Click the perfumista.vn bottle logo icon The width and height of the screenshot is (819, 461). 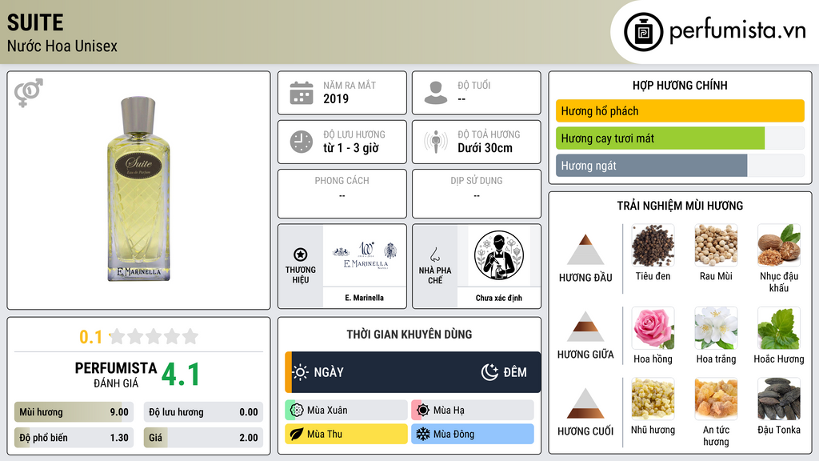coord(644,32)
